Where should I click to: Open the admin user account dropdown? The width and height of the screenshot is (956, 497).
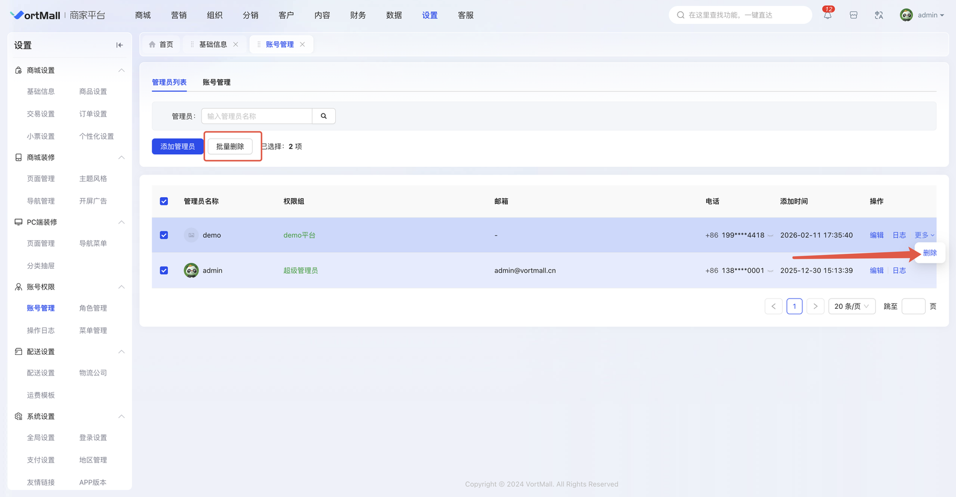pyautogui.click(x=923, y=16)
